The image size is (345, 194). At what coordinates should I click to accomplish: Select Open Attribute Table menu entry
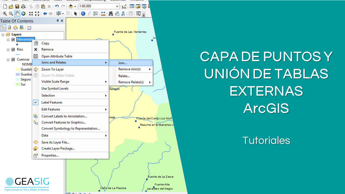click(x=57, y=56)
